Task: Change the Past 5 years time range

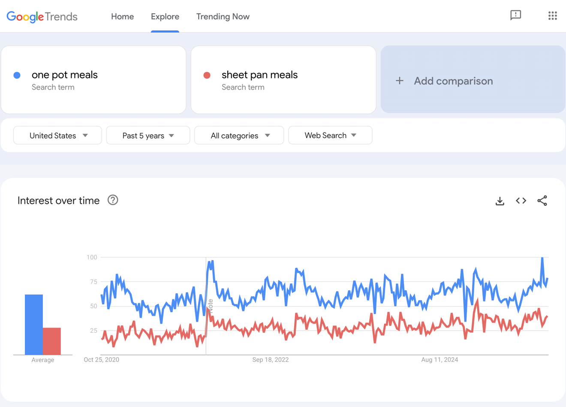Action: point(148,135)
